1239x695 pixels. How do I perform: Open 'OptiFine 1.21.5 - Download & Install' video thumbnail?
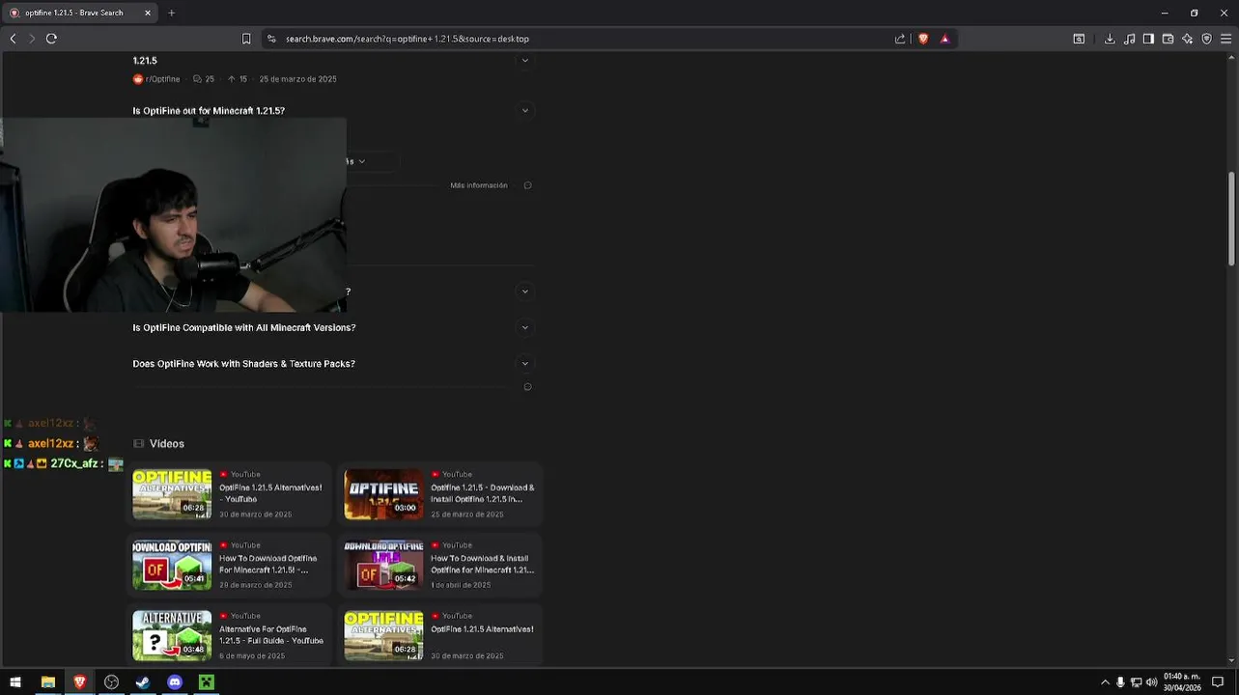click(x=383, y=494)
